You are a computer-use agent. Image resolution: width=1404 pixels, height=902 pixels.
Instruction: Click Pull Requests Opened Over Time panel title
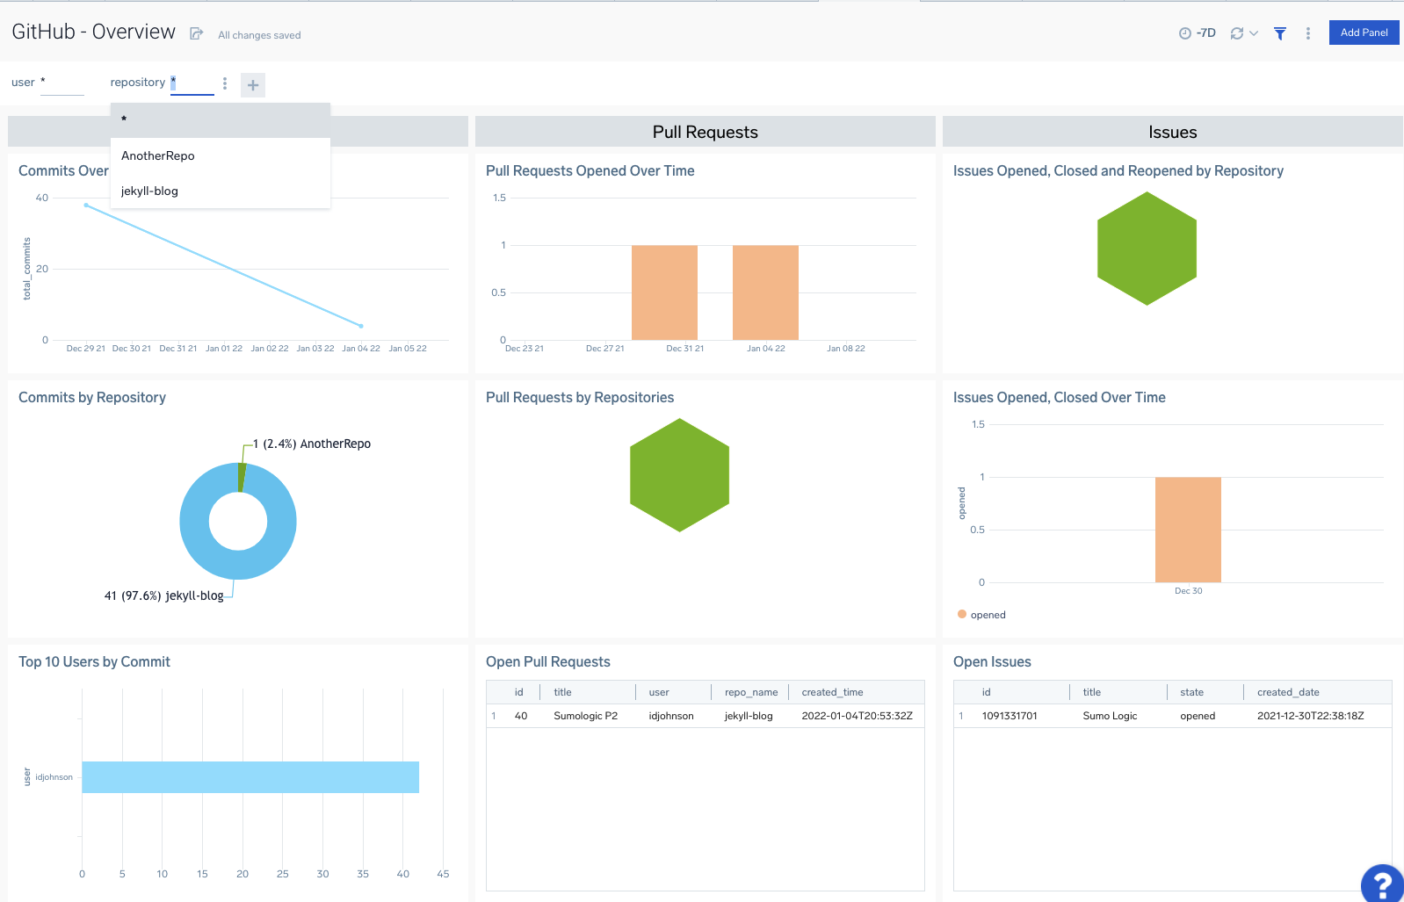[590, 170]
